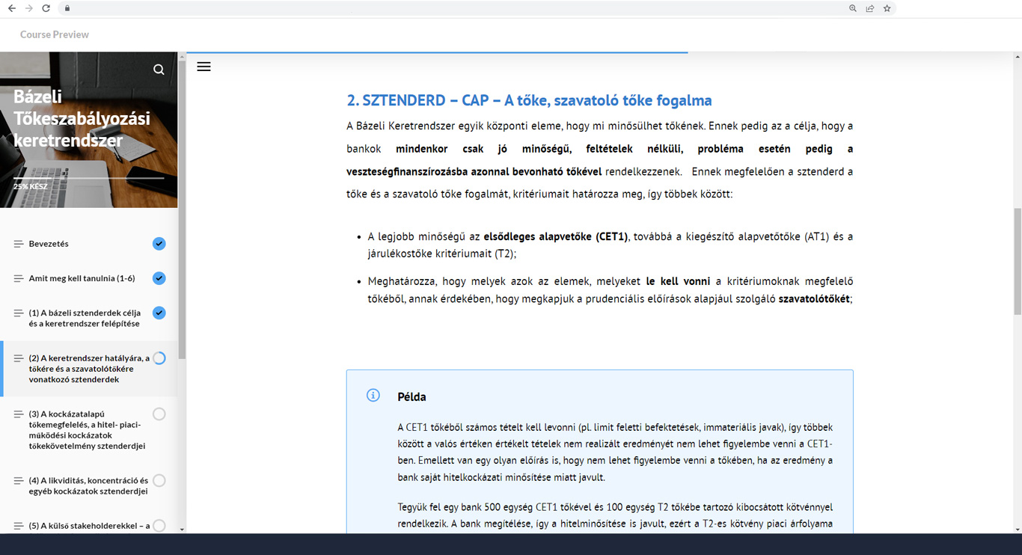Click the browser back arrow
Image resolution: width=1022 pixels, height=555 pixels.
click(x=12, y=8)
